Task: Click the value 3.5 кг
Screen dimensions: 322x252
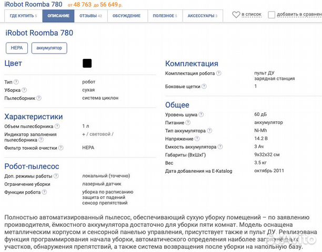Action: pos(260,163)
